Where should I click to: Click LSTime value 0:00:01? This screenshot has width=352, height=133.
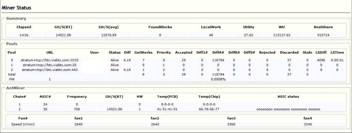click(337, 60)
